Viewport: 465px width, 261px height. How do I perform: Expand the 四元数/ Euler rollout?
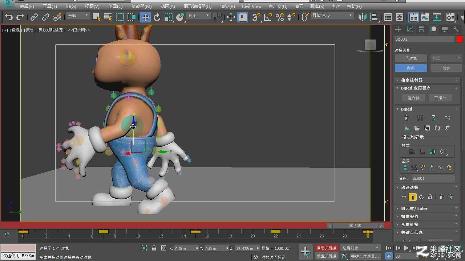(428, 208)
